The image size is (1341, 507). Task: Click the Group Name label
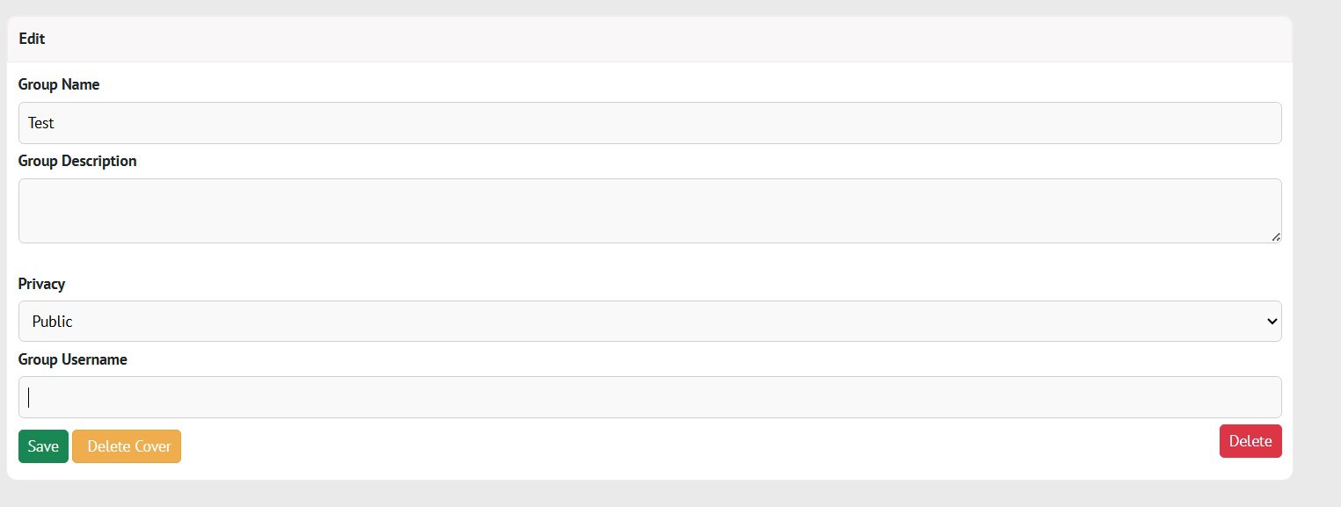click(x=58, y=83)
